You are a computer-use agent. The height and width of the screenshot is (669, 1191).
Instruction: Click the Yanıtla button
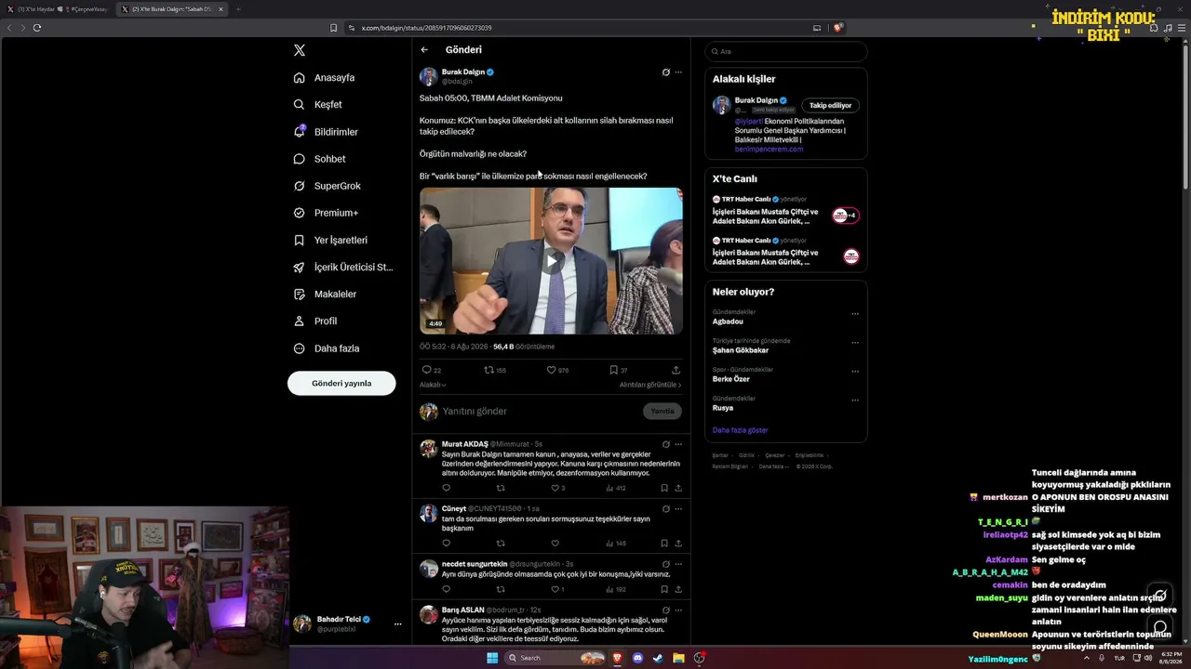(662, 411)
